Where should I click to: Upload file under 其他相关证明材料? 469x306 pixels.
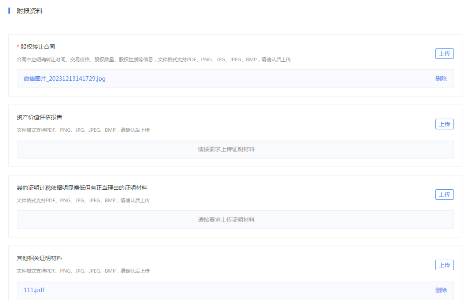(x=444, y=265)
